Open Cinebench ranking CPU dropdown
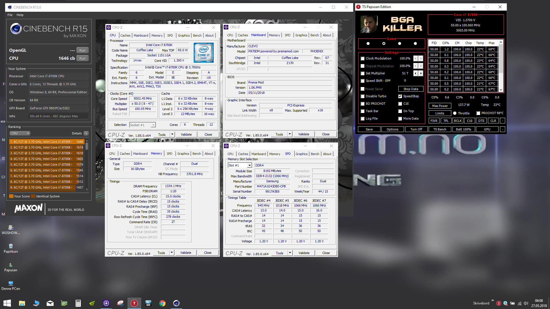This screenshot has height=309, width=550. tap(20, 133)
